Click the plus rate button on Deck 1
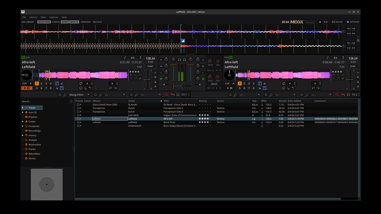This screenshot has width=381, height=214. (x=155, y=86)
